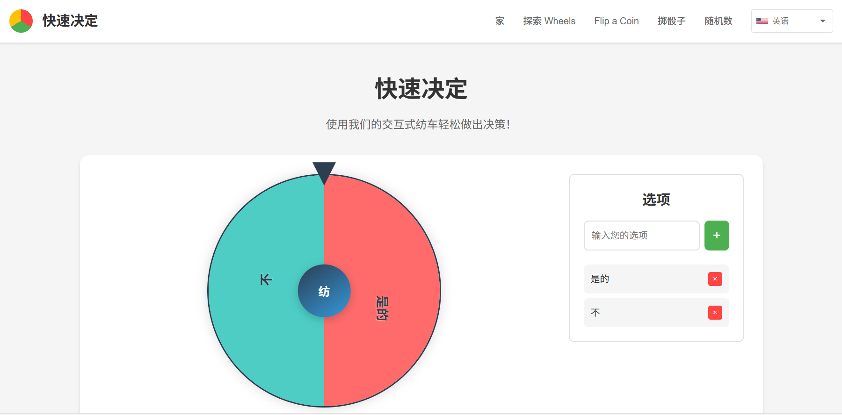The height and width of the screenshot is (415, 842).
Task: Delete the 是的 option with red X
Action: click(x=715, y=279)
